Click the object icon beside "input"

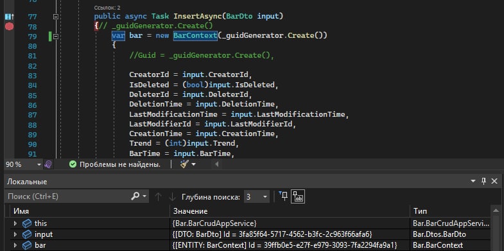coord(27,234)
